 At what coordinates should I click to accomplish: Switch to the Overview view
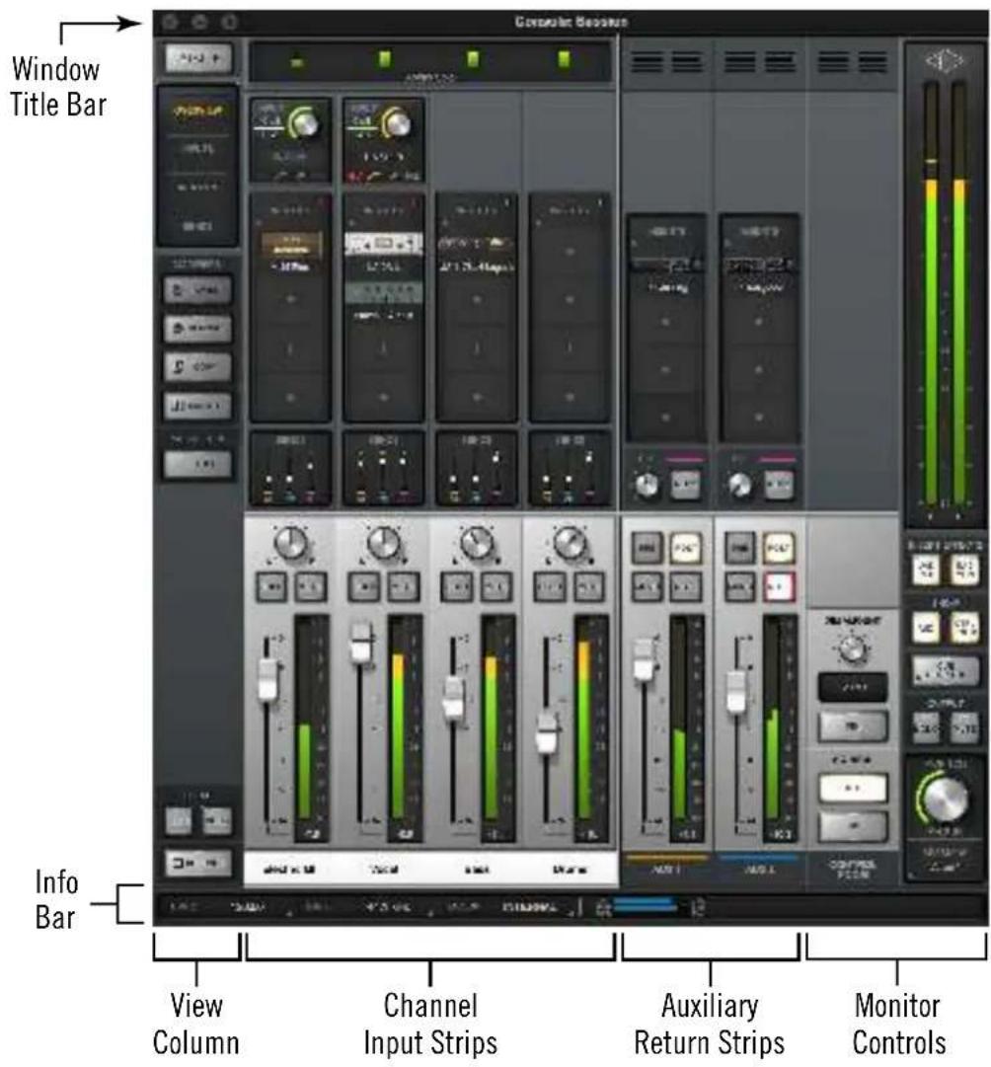(x=198, y=111)
